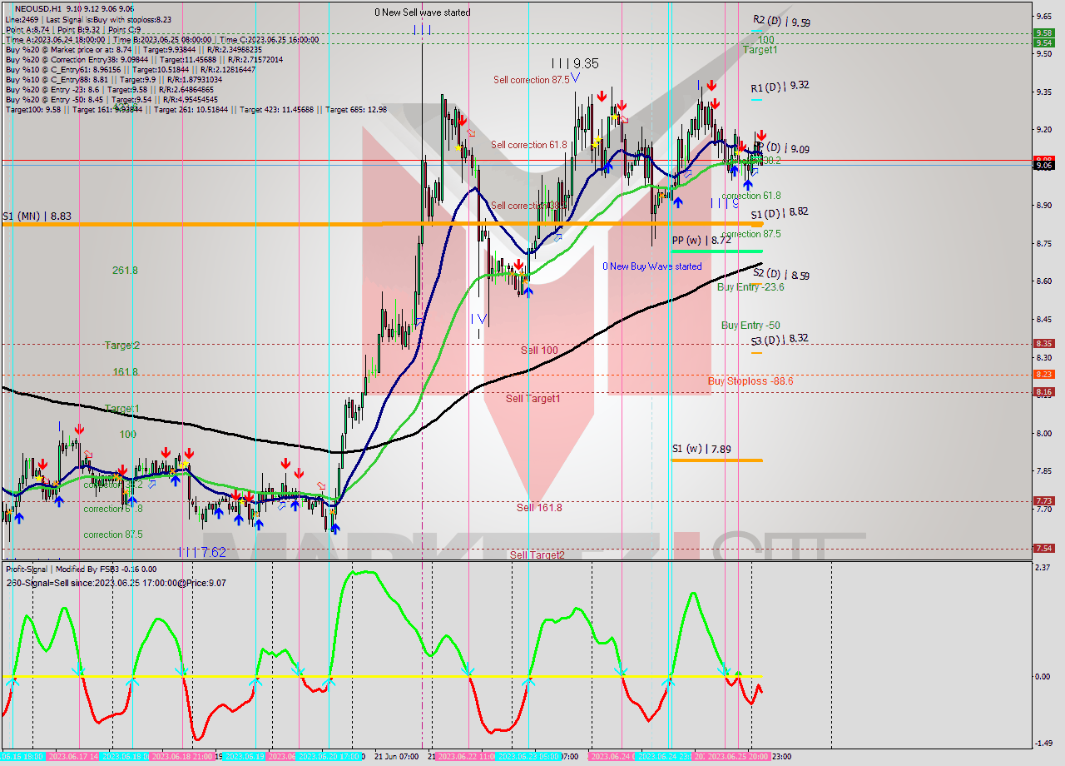Click the 'I I I 7.62' wave label
This screenshot has height=766, width=1065.
point(202,552)
